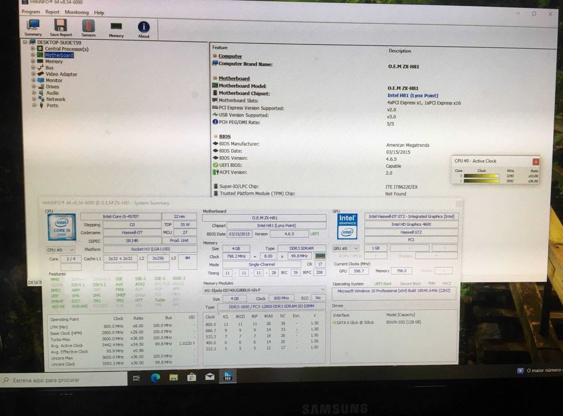Click the Intel Core i5-4570T name field
563x416 pixels.
[x=121, y=216]
